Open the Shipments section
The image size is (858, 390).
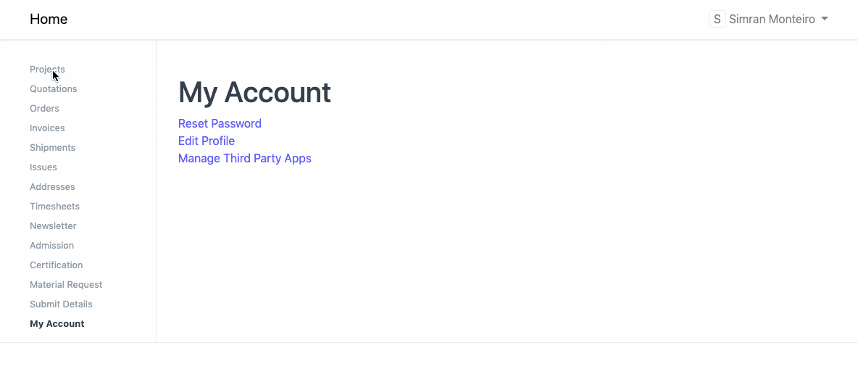(x=52, y=148)
